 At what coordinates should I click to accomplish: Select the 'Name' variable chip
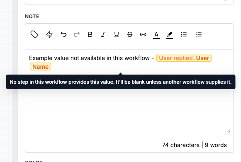click(40, 67)
